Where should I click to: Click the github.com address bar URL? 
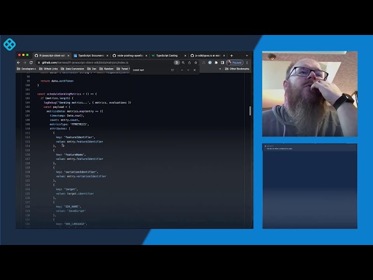pos(85,62)
